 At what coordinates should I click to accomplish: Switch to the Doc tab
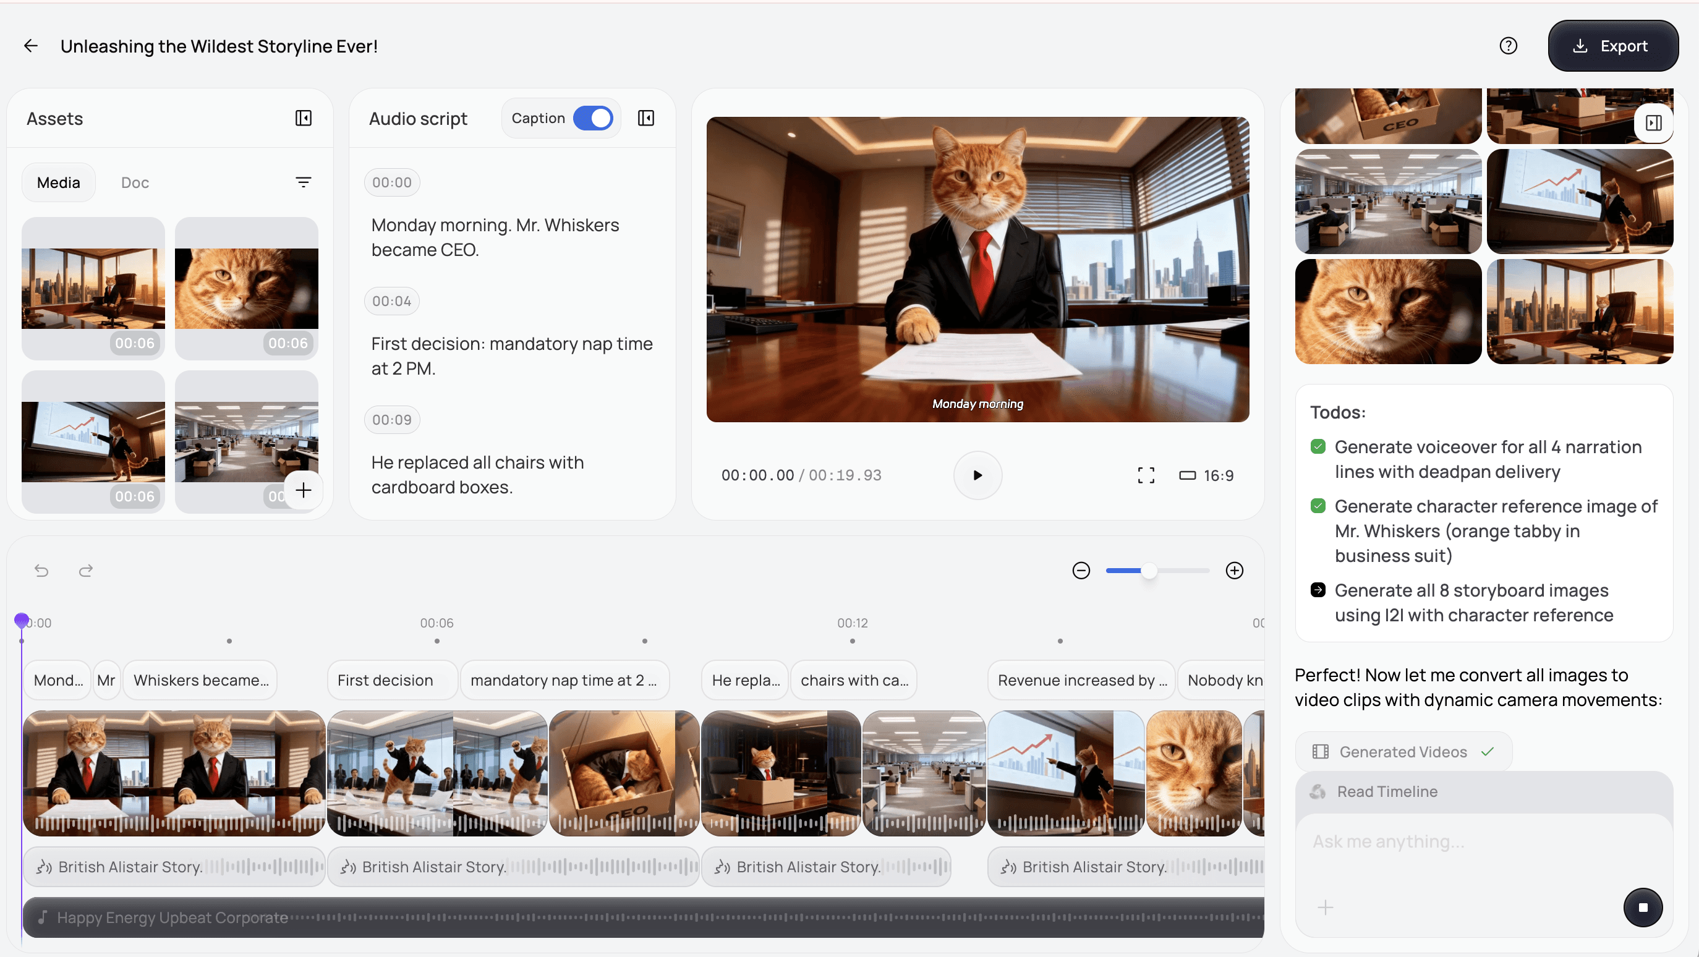(x=135, y=182)
